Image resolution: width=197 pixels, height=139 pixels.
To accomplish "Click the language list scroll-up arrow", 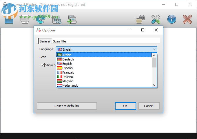I will (154, 55).
